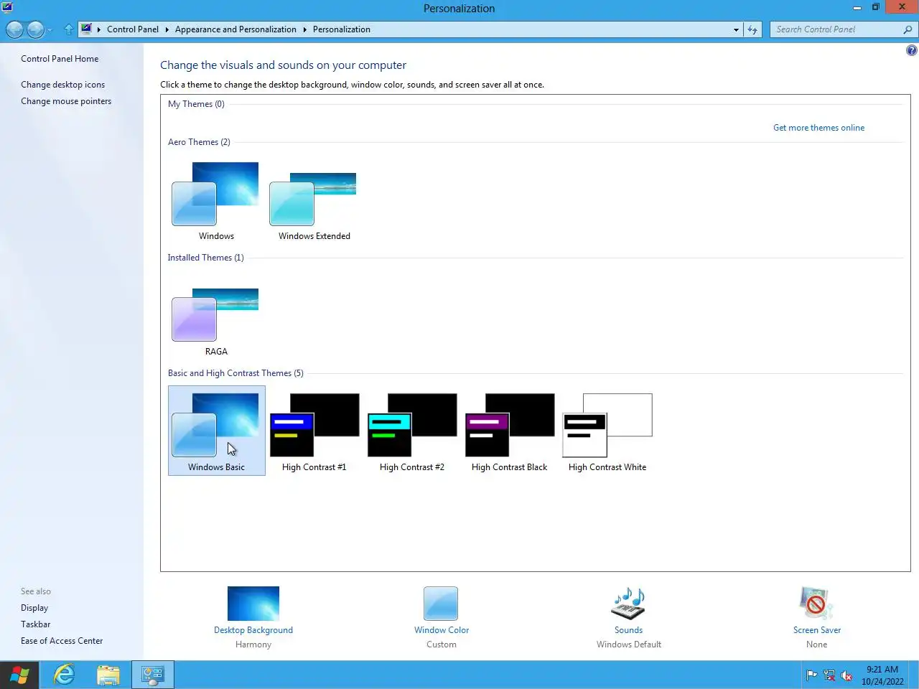Image resolution: width=919 pixels, height=689 pixels.
Task: Click the Help question mark icon
Action: tap(911, 50)
